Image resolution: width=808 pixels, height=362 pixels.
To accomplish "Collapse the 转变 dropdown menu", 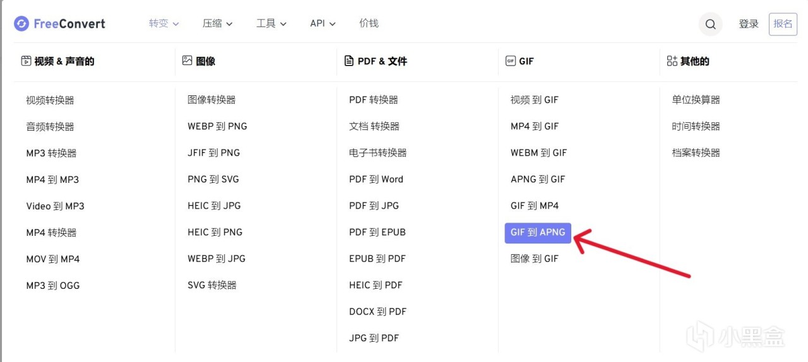I will coord(164,23).
